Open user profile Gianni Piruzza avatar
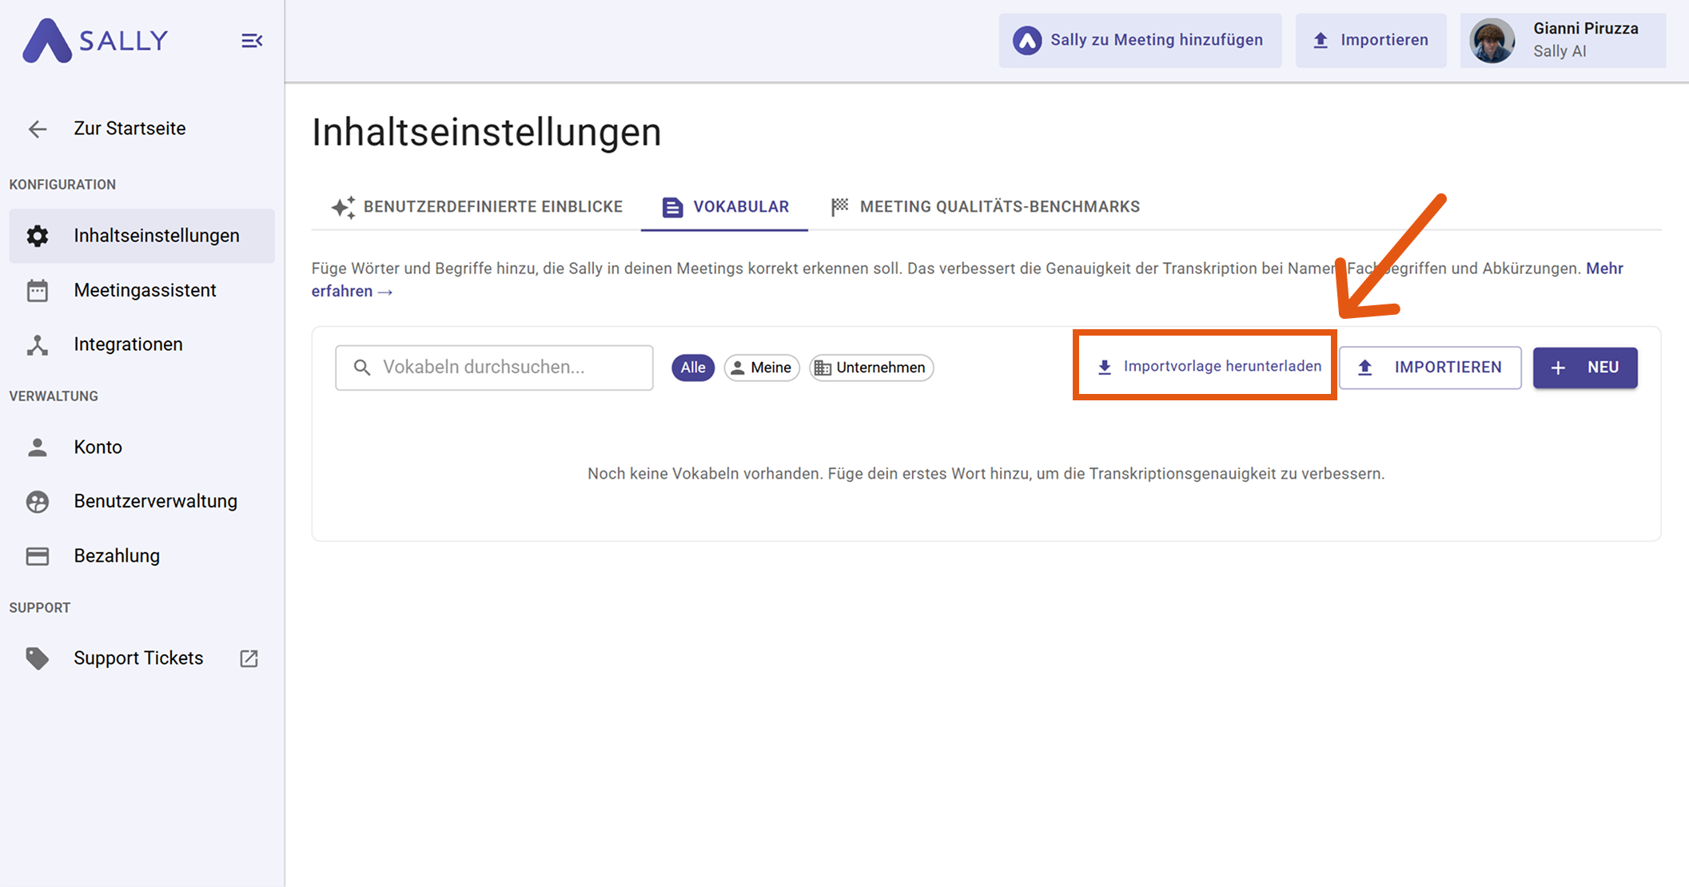This screenshot has height=887, width=1689. pyautogui.click(x=1492, y=41)
